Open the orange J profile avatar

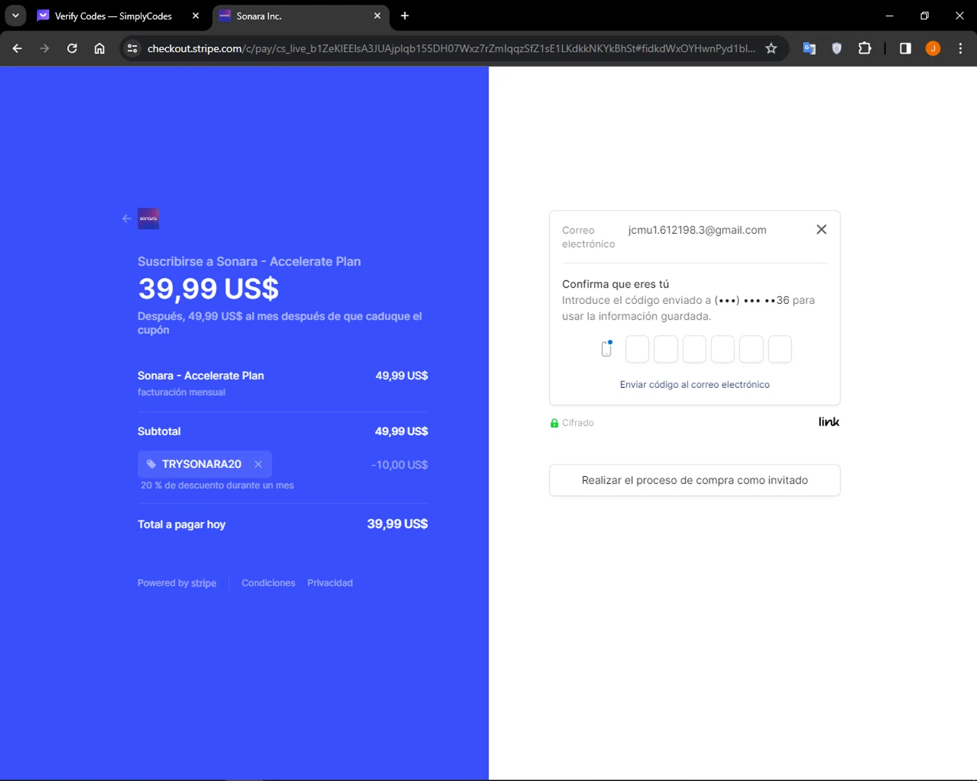933,48
